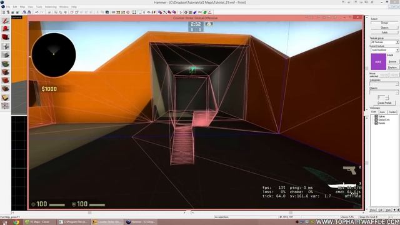400x225 pixels.
Task: Open the Window menu
Action: [x=64, y=7]
